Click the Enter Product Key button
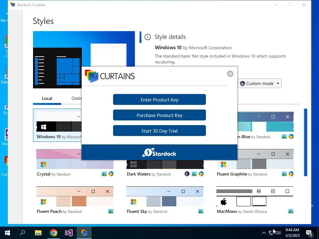The image size is (319, 239). [159, 100]
